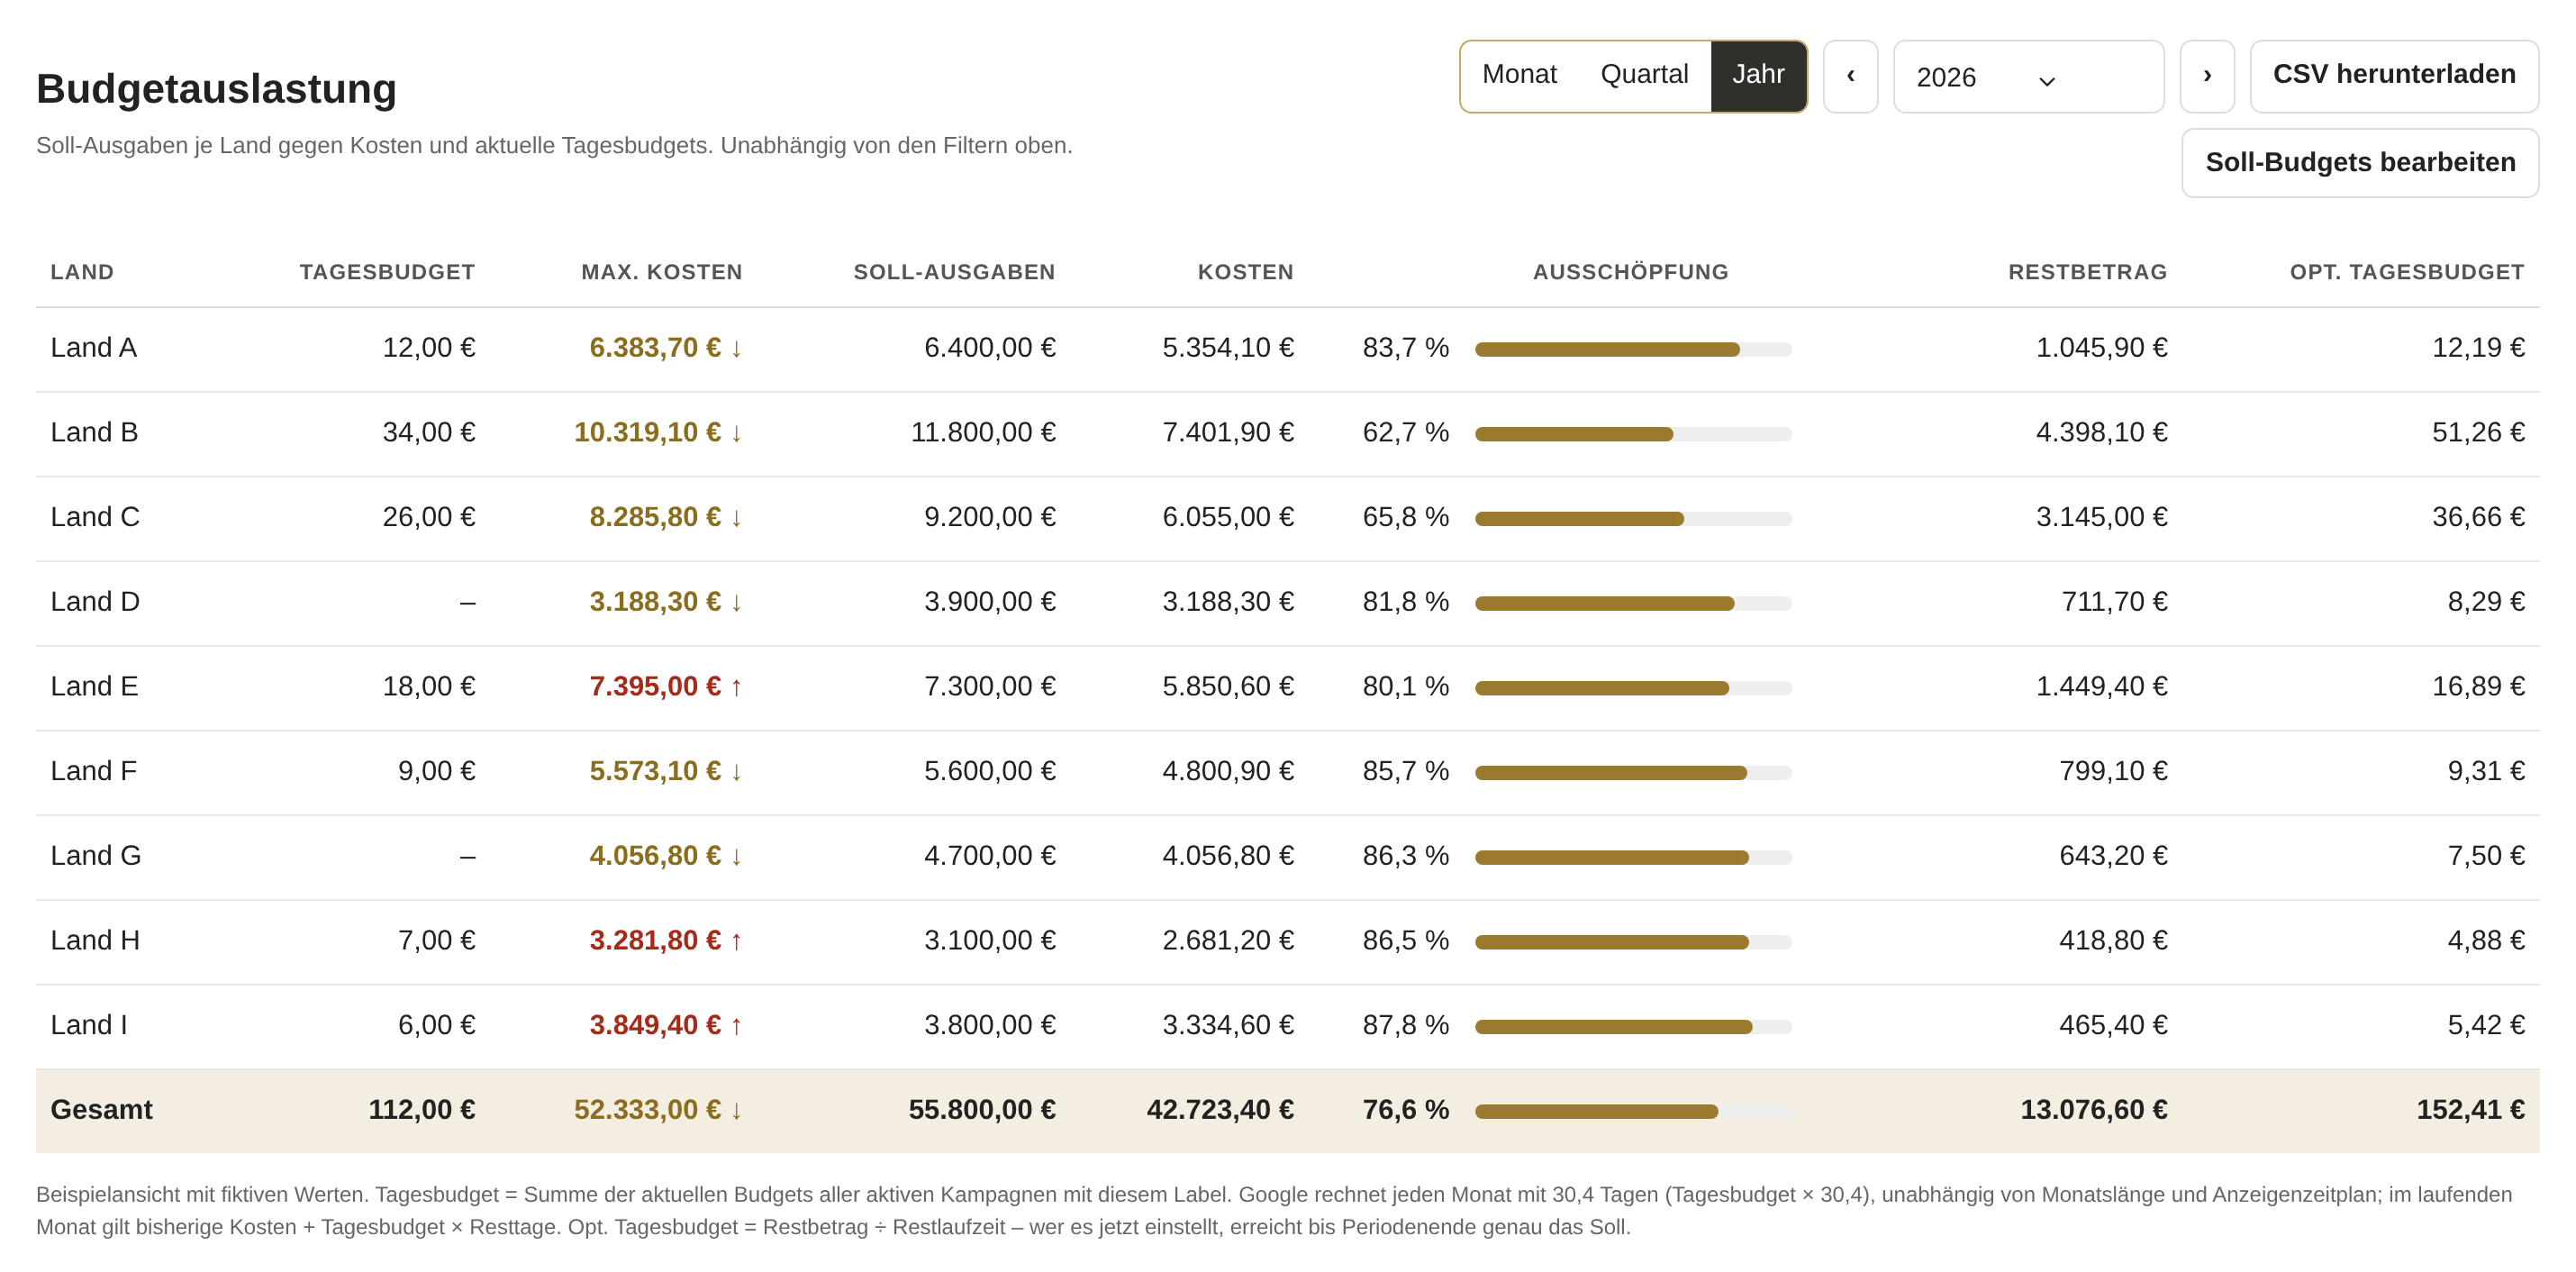Go to next year with right chevron
This screenshot has height=1272, width=2576.
[2207, 76]
